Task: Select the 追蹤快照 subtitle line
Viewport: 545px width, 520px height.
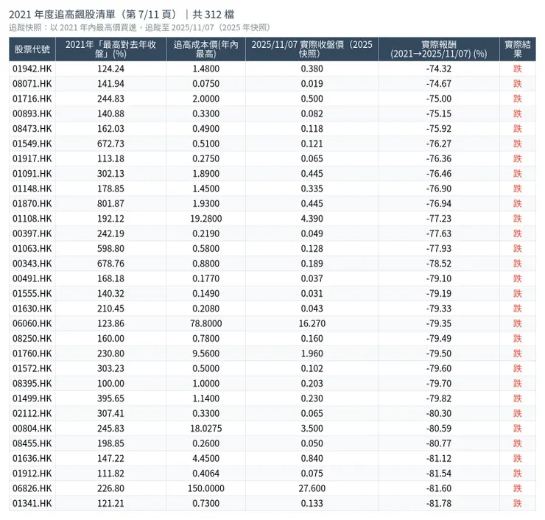Action: pos(140,27)
